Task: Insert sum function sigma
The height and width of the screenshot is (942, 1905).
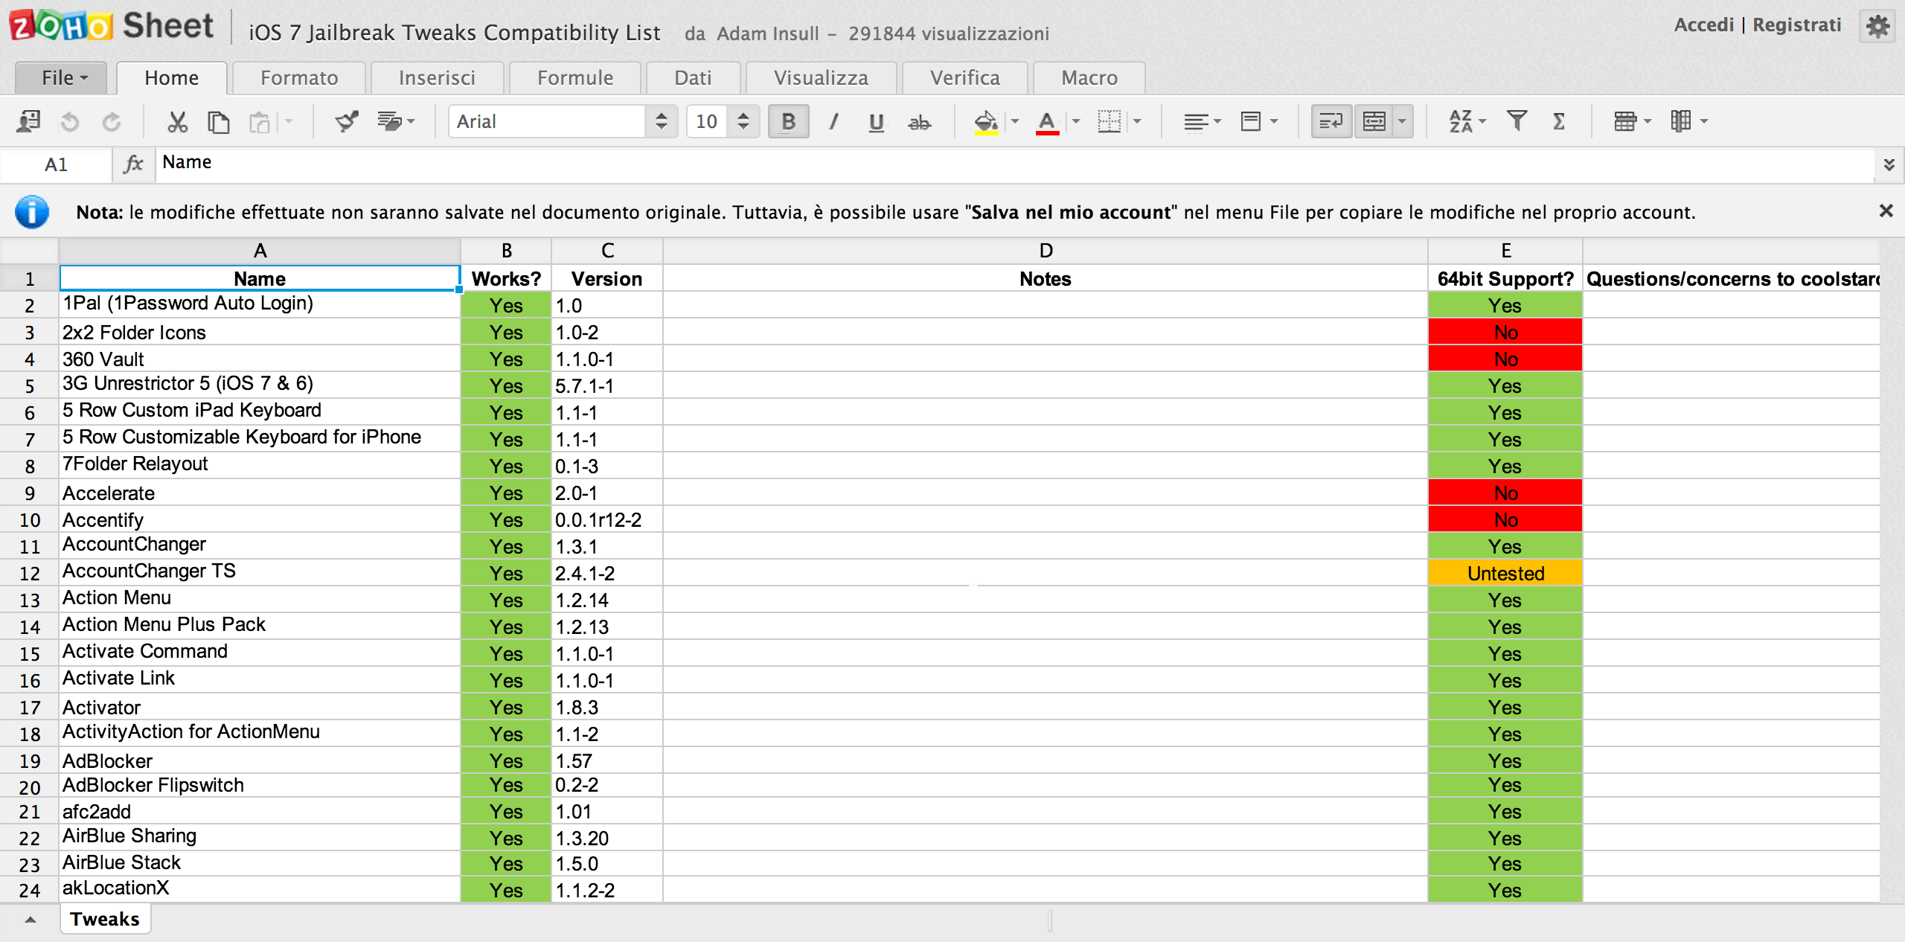Action: pos(1559,121)
